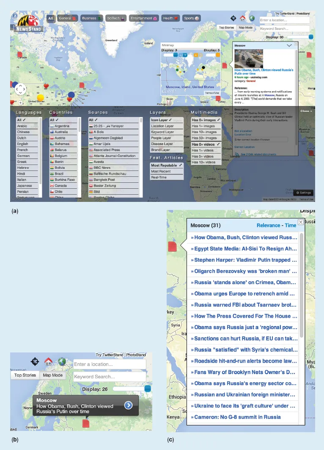Viewport: 324px width, 450px height.
Task: Click the crosshair locate icon in panel (b)
Action: pos(35,361)
